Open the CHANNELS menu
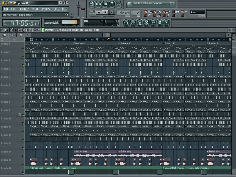 tap(24, 9)
